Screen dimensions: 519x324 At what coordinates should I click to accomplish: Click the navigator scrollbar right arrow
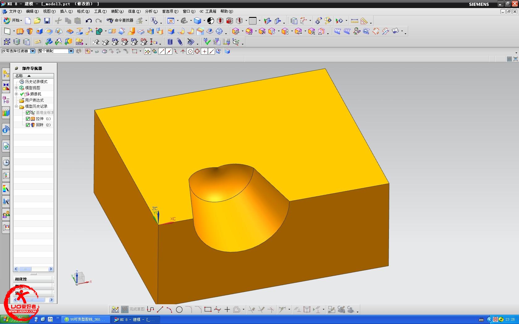pyautogui.click(x=51, y=269)
